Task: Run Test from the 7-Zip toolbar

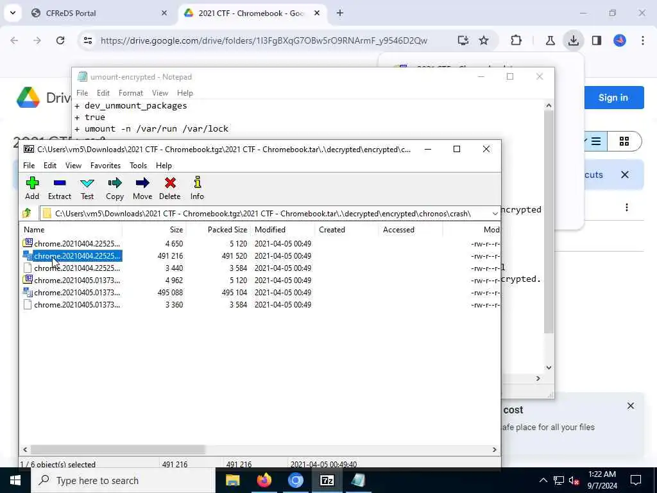Action: (x=87, y=188)
